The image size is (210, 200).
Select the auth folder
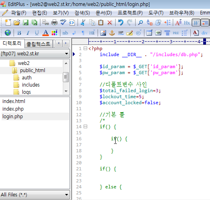[x=27, y=78]
